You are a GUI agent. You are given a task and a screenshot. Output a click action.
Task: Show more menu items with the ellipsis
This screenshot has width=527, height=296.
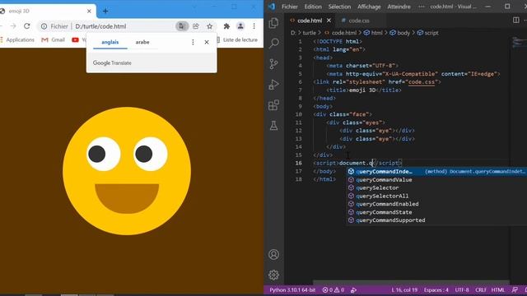[x=421, y=7]
